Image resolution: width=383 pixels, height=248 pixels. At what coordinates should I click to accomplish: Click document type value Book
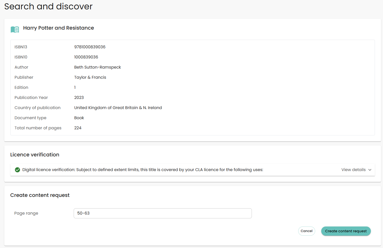(x=79, y=118)
